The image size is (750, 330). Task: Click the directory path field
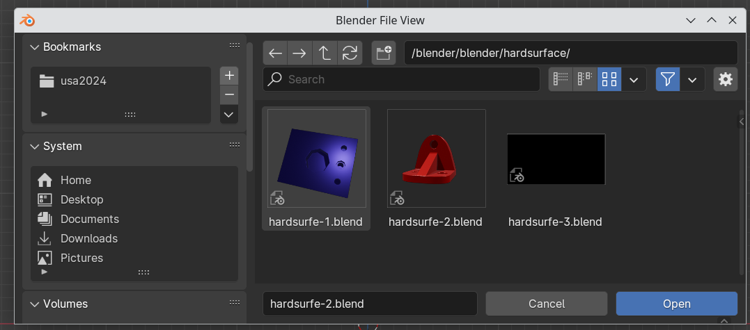pos(570,53)
